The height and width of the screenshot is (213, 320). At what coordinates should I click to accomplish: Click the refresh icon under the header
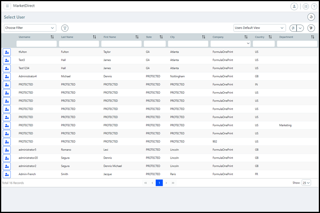tap(311, 17)
